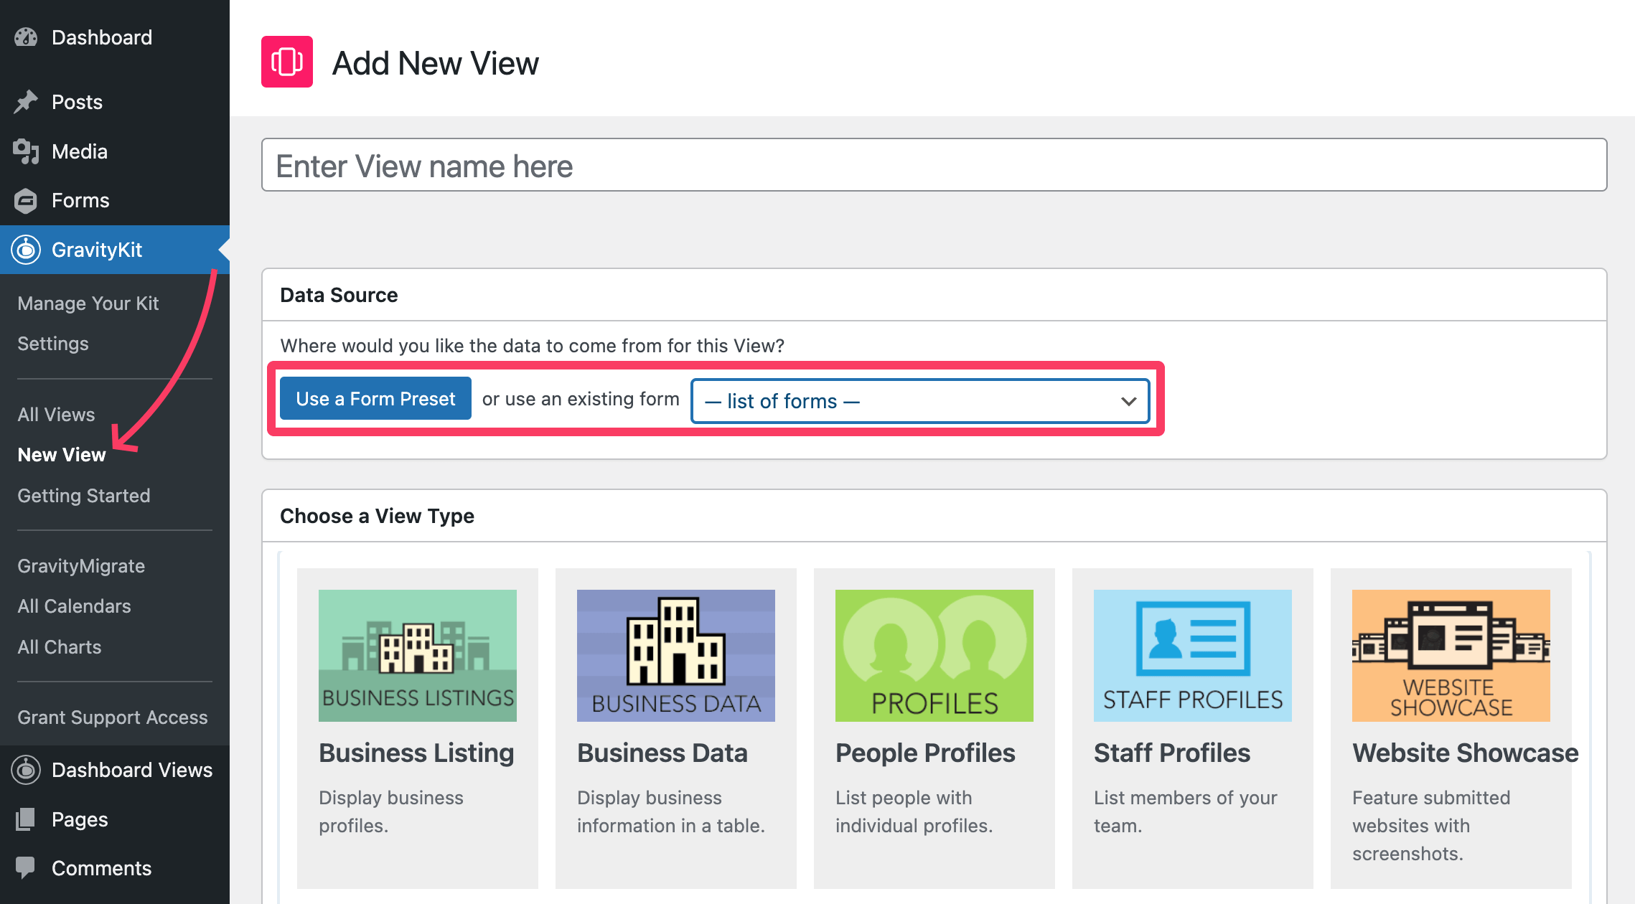Click the Gravity Forms icon in sidebar
This screenshot has width=1635, height=904.
click(26, 201)
